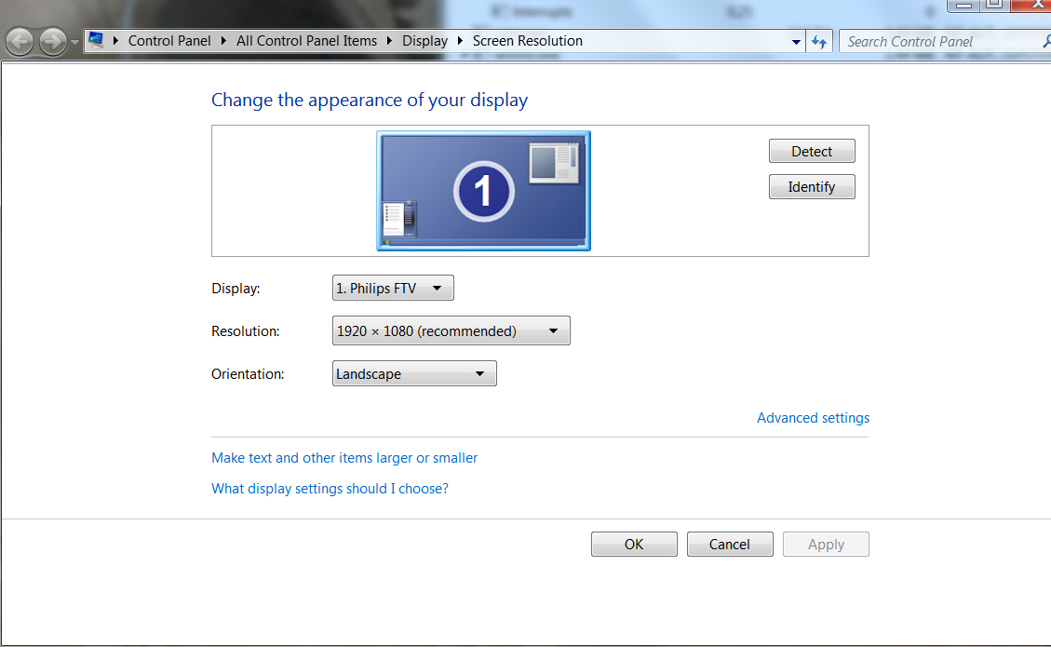Image resolution: width=1051 pixels, height=647 pixels.
Task: Open the Orientation dropdown set to Landscape
Action: pyautogui.click(x=414, y=373)
